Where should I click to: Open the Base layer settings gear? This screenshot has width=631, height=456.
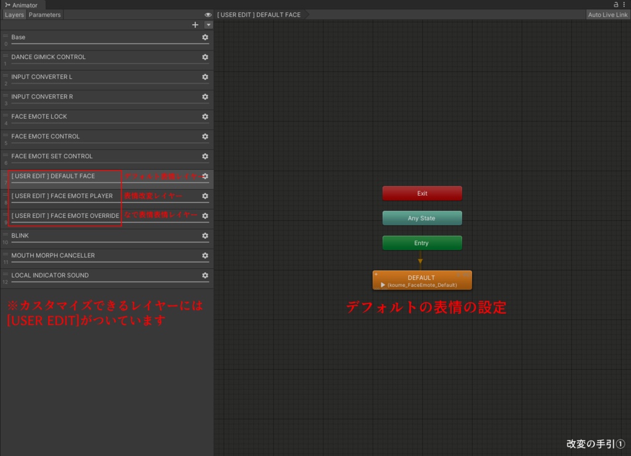pos(205,37)
